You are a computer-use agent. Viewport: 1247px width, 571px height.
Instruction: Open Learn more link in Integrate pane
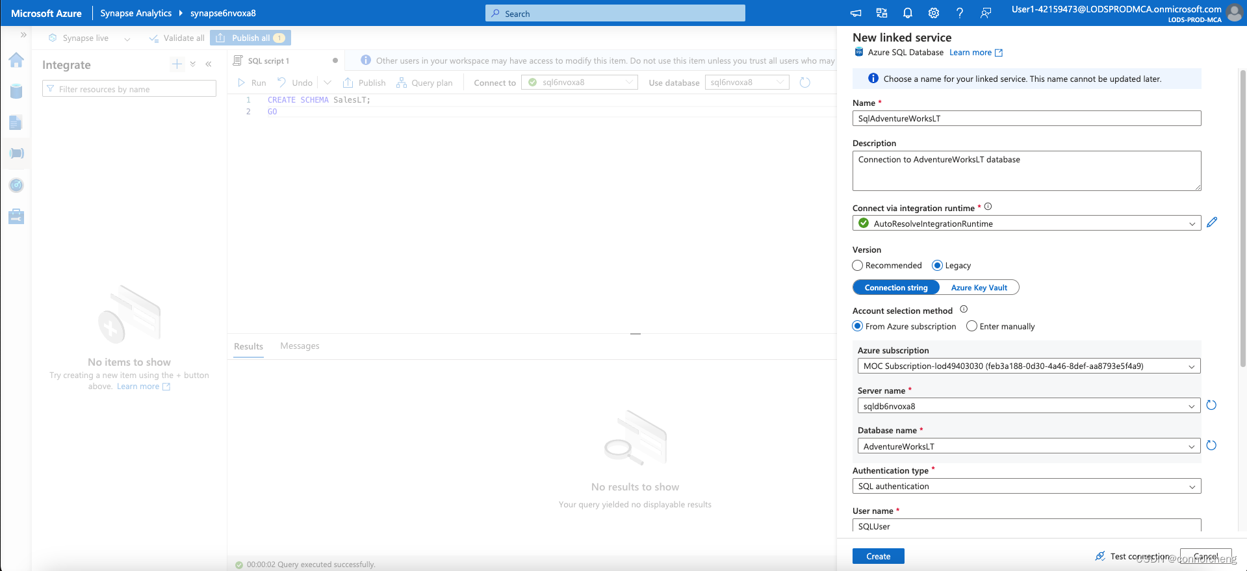(x=143, y=387)
